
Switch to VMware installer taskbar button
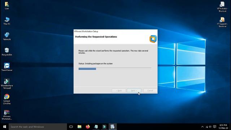pos(113,127)
